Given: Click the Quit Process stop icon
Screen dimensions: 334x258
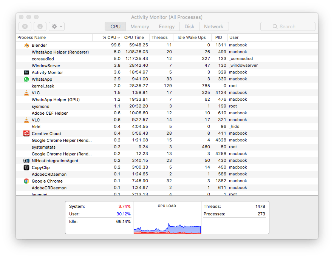Looking at the screenshot, I should pos(25,26).
